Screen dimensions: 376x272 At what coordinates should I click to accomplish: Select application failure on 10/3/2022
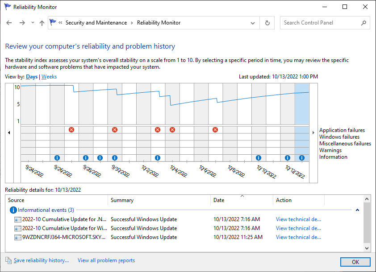click(x=158, y=130)
